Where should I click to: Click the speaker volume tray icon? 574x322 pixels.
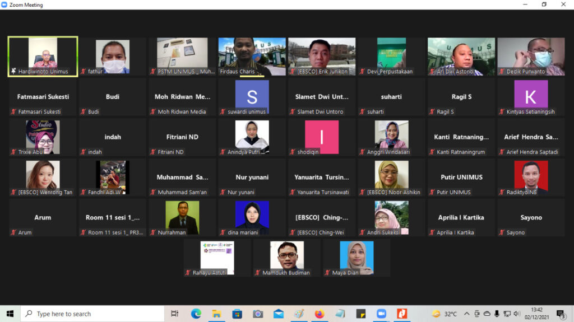(x=516, y=314)
